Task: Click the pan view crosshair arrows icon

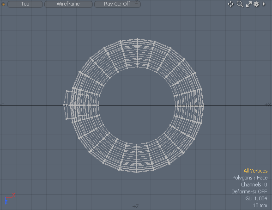Action: pyautogui.click(x=230, y=4)
